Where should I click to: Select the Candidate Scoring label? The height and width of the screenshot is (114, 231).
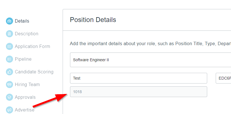point(34,72)
